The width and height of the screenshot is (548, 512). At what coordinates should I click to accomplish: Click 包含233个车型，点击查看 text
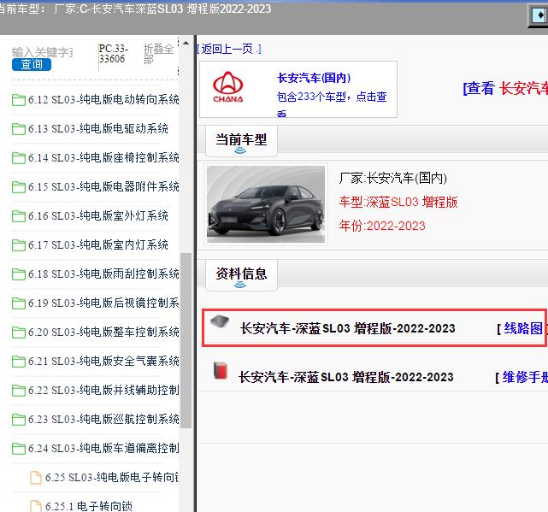click(x=332, y=103)
